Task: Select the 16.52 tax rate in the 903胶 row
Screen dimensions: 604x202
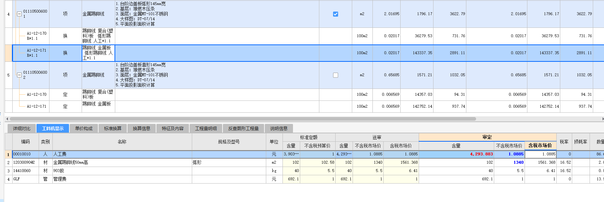Action: pyautogui.click(x=564, y=171)
